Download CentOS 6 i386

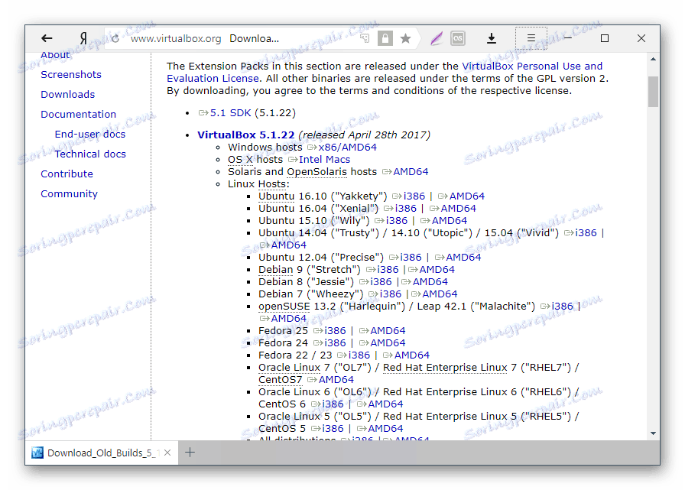(x=333, y=404)
